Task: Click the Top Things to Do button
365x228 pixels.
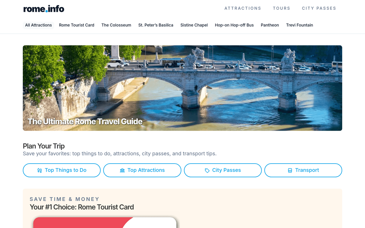Action: pos(62,170)
